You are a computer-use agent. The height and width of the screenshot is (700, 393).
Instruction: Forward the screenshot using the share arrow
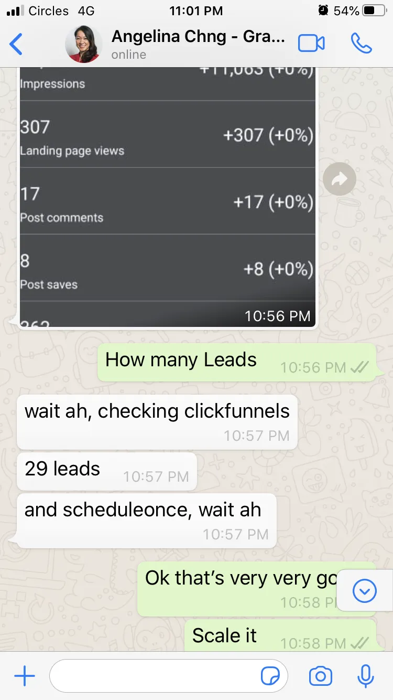pyautogui.click(x=340, y=179)
